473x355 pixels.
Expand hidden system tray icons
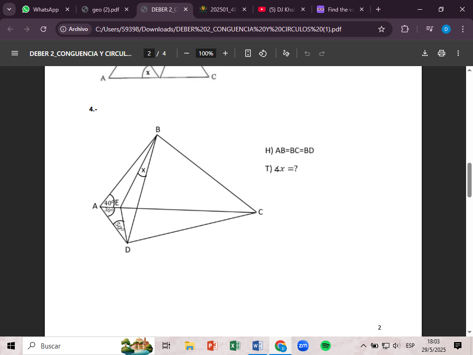(x=364, y=346)
